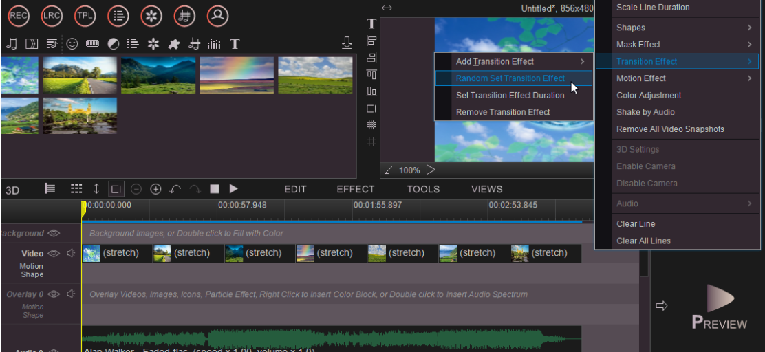Select the text lines icon in media toolbar

point(133,44)
